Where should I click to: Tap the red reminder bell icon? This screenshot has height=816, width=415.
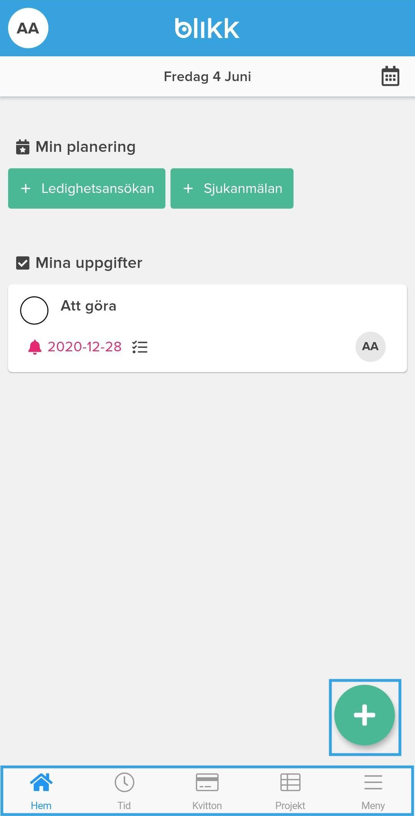[x=35, y=347]
